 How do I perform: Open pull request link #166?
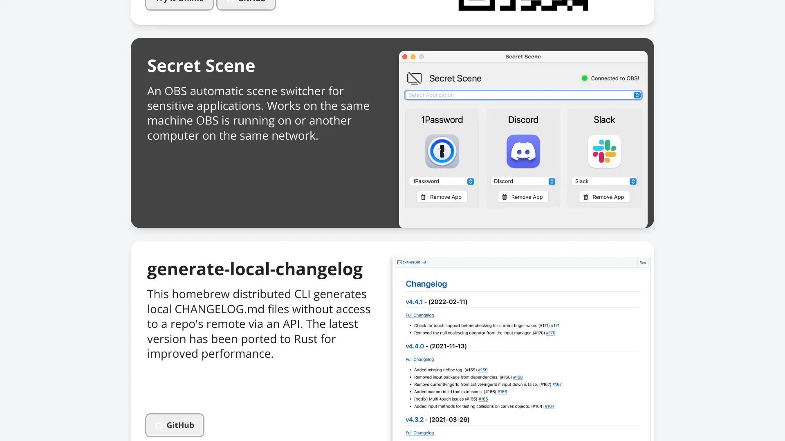pyautogui.click(x=502, y=392)
